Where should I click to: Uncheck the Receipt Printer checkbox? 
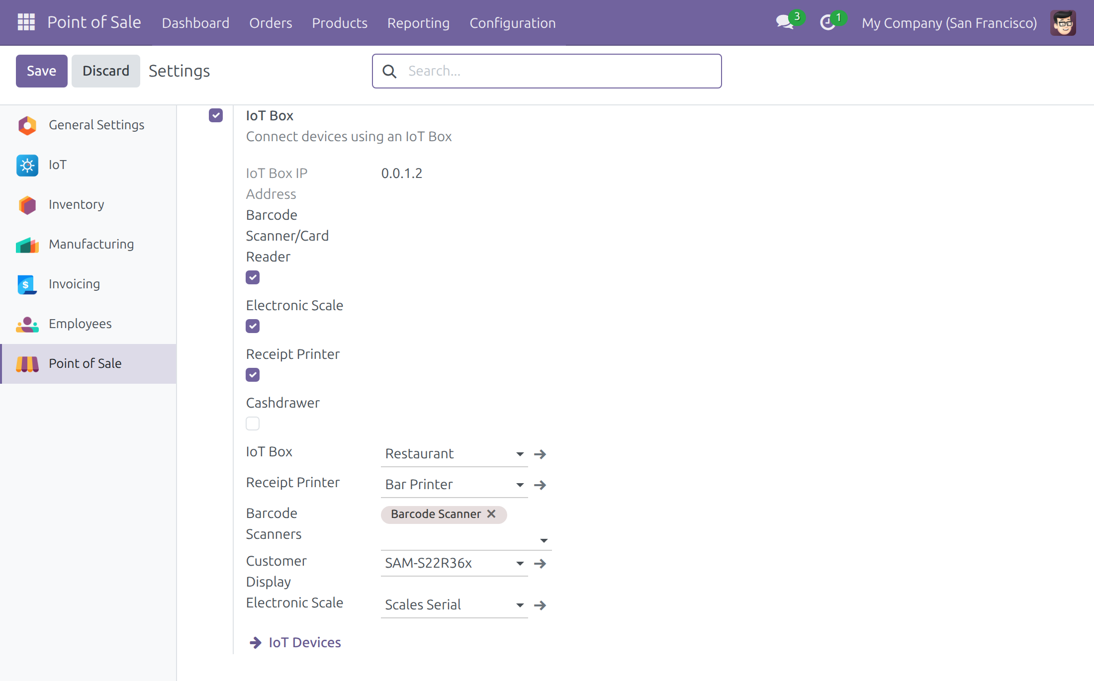pyautogui.click(x=253, y=375)
